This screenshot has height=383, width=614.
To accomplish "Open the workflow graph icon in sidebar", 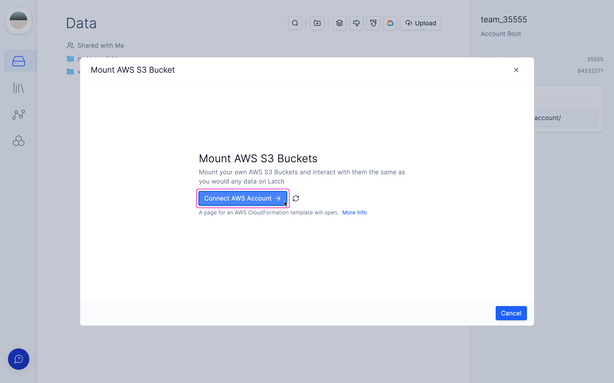I will tap(18, 115).
